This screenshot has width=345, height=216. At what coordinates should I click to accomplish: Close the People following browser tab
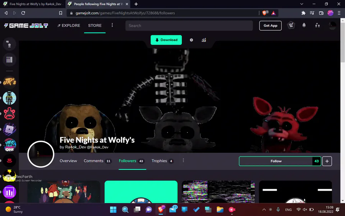point(127,4)
